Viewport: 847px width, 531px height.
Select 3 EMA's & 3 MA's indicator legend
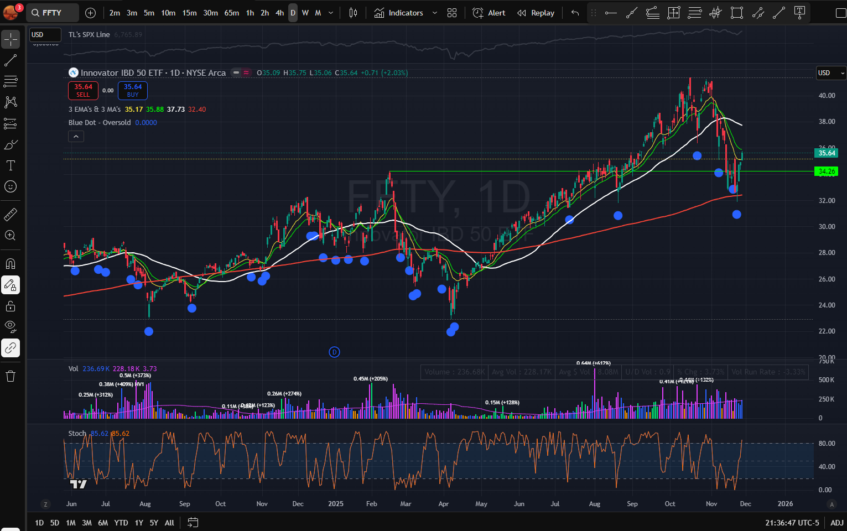tap(95, 109)
